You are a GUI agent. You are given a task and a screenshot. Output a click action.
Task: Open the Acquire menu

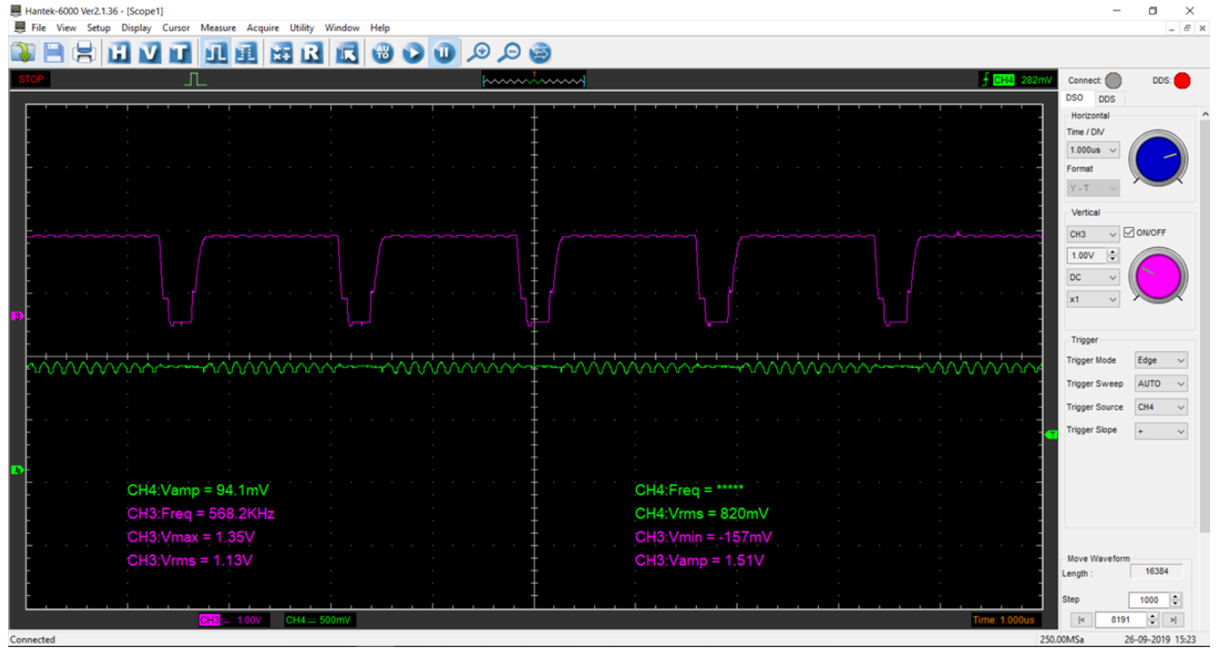pos(262,28)
